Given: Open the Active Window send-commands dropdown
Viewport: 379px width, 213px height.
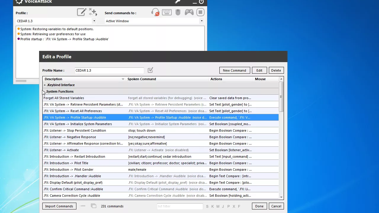Looking at the screenshot, I should (154, 21).
